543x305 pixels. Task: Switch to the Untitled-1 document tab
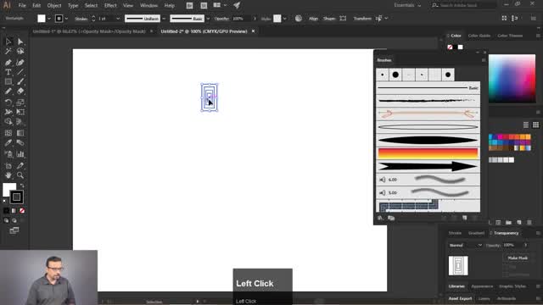pyautogui.click(x=89, y=31)
